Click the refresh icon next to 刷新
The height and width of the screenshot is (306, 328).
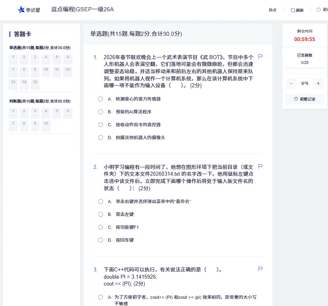click(x=293, y=10)
